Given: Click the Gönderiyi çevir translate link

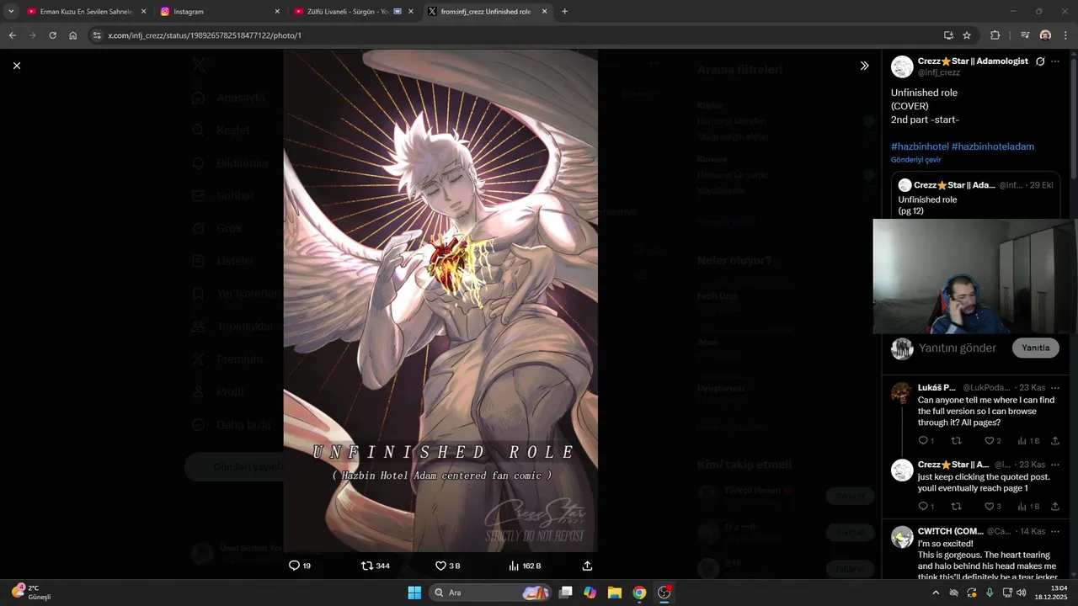Looking at the screenshot, I should point(915,160).
